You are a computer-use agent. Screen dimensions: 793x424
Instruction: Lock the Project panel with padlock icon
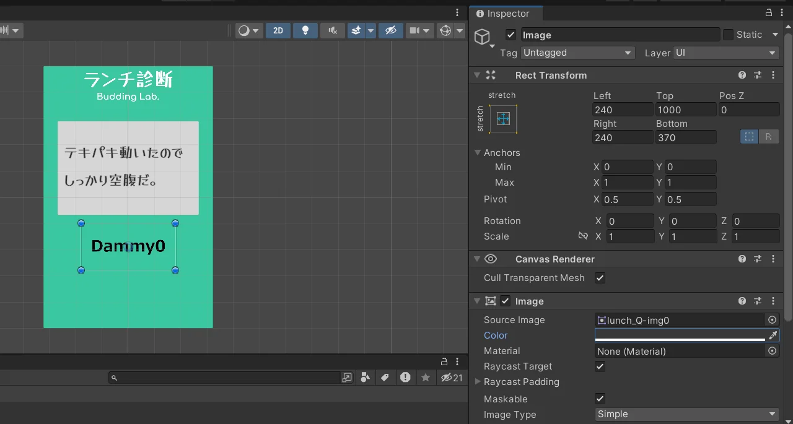444,361
